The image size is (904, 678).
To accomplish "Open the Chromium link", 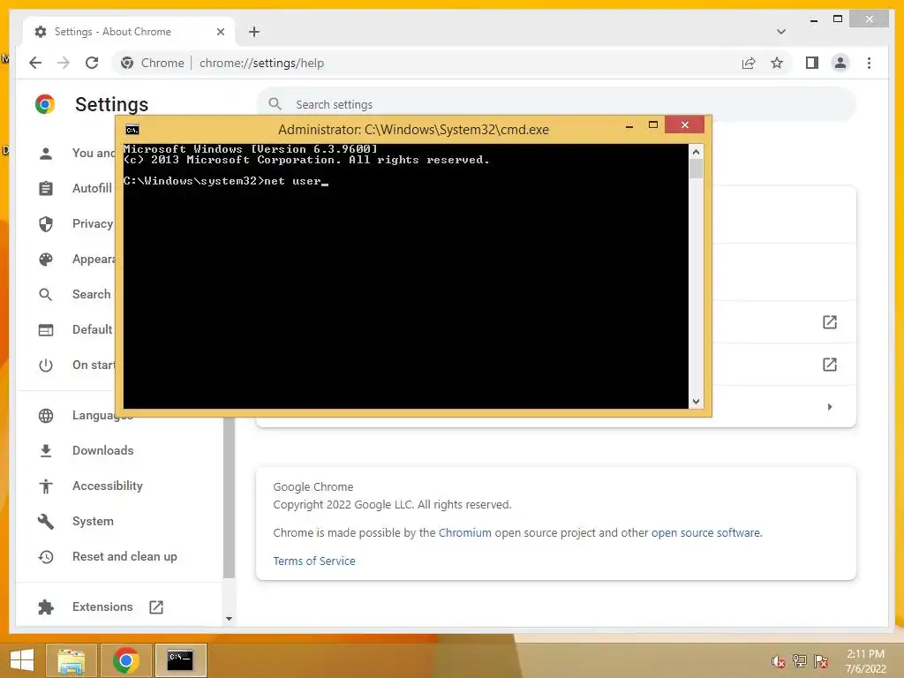I will tap(464, 532).
